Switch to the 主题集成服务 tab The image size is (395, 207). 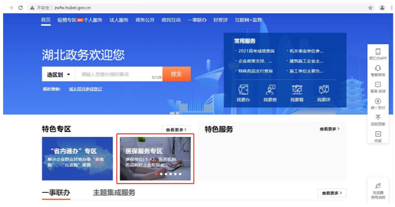click(x=114, y=193)
